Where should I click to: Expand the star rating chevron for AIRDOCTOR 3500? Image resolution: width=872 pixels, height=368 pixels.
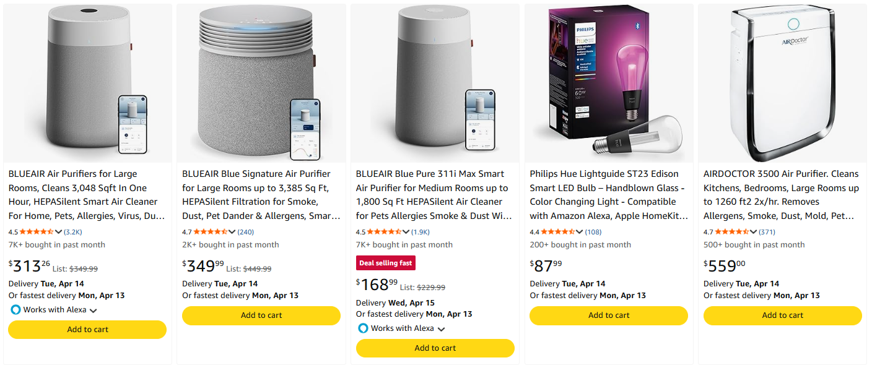(x=754, y=231)
